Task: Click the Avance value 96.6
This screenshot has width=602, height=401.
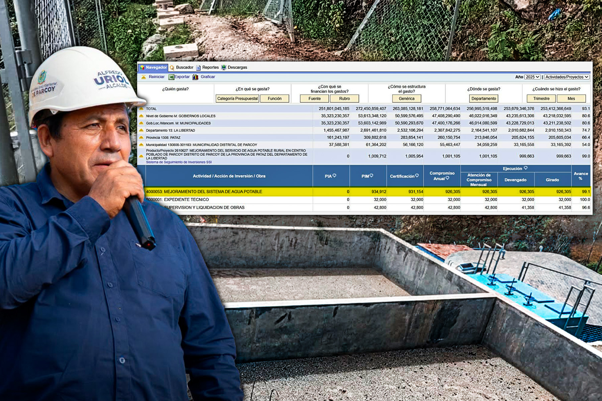Action: click(586, 208)
